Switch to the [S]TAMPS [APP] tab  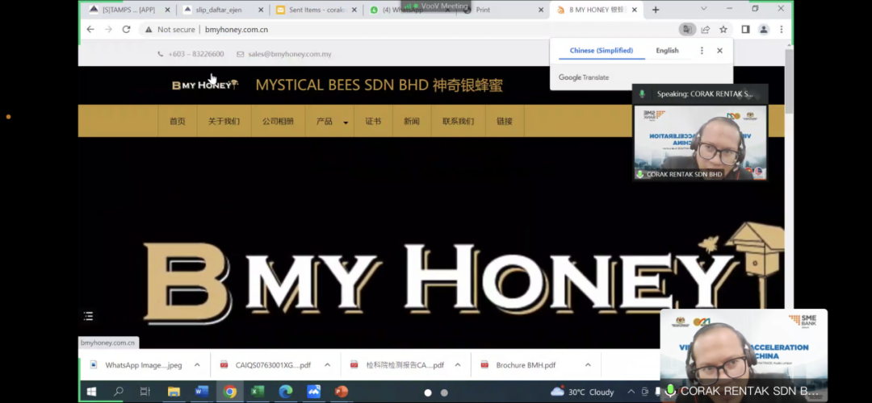tap(128, 10)
